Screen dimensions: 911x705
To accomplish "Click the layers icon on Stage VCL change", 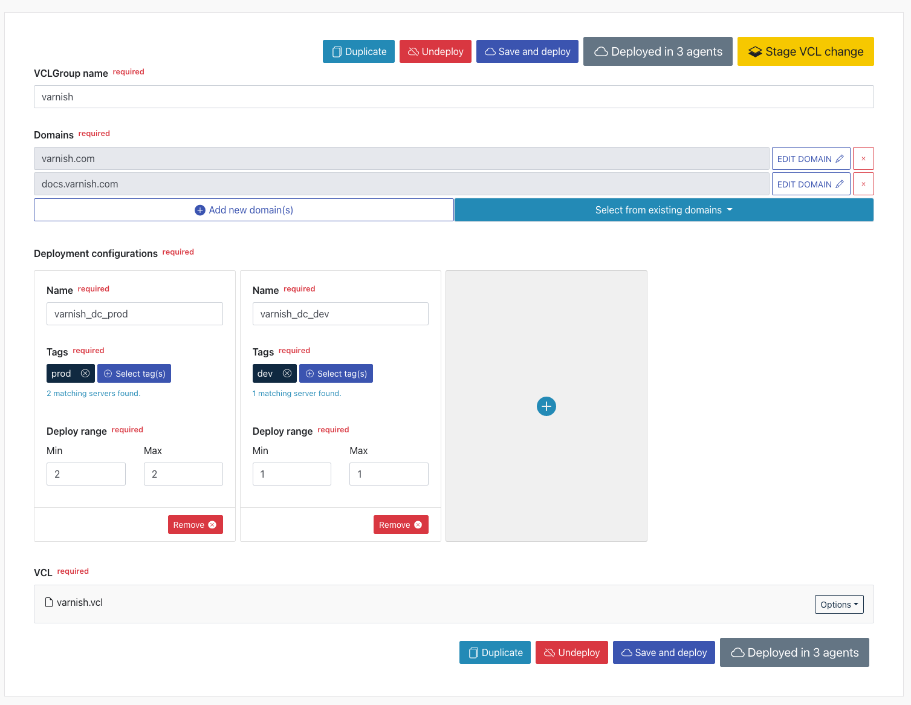I will coord(756,51).
